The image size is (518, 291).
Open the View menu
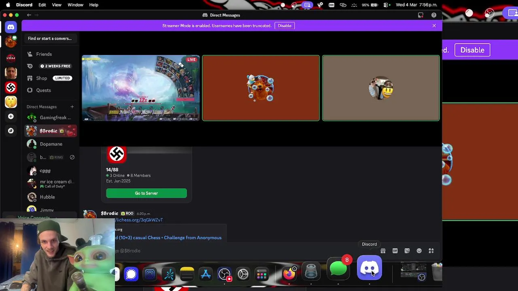pyautogui.click(x=57, y=5)
